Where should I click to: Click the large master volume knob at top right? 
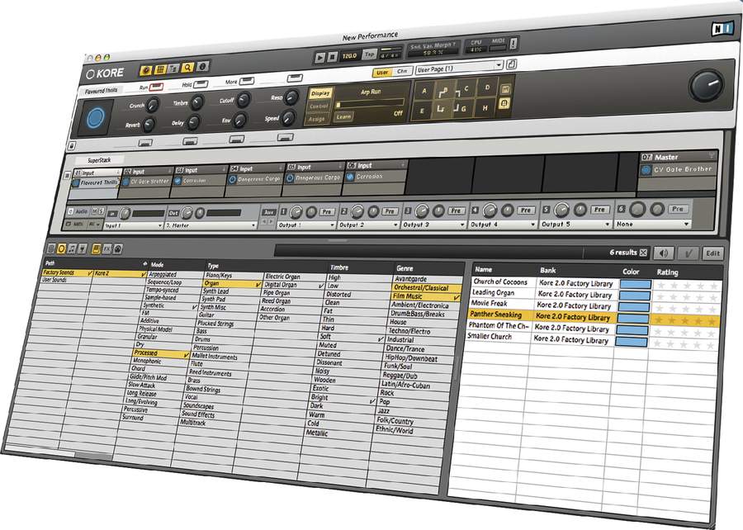[x=706, y=86]
